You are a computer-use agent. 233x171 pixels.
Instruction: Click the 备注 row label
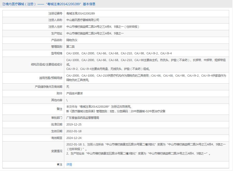[59, 109]
